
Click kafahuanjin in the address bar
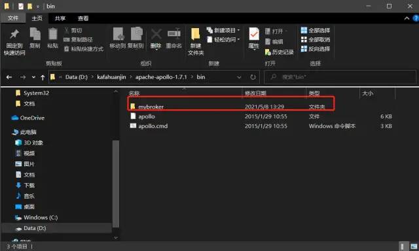(111, 77)
